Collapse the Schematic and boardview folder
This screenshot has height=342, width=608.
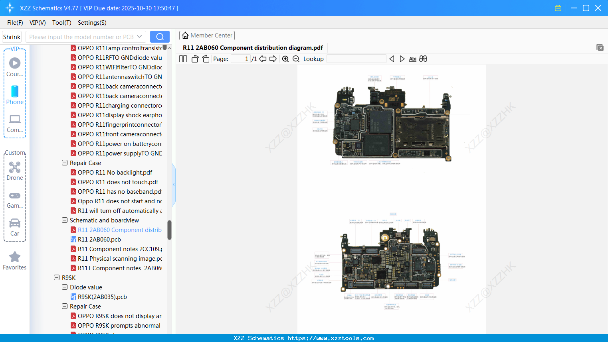click(x=65, y=220)
